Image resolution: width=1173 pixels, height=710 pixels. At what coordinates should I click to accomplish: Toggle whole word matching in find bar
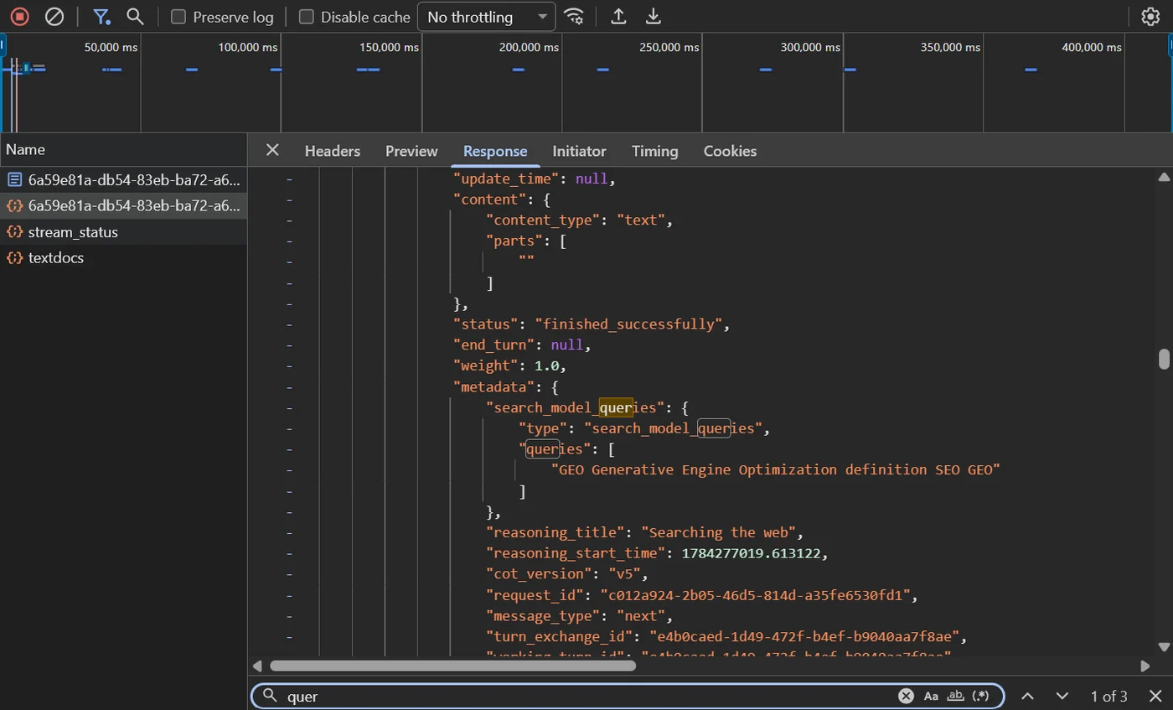[956, 696]
